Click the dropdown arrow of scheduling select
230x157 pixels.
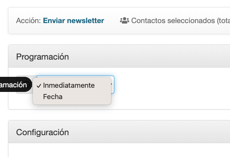pos(112,84)
